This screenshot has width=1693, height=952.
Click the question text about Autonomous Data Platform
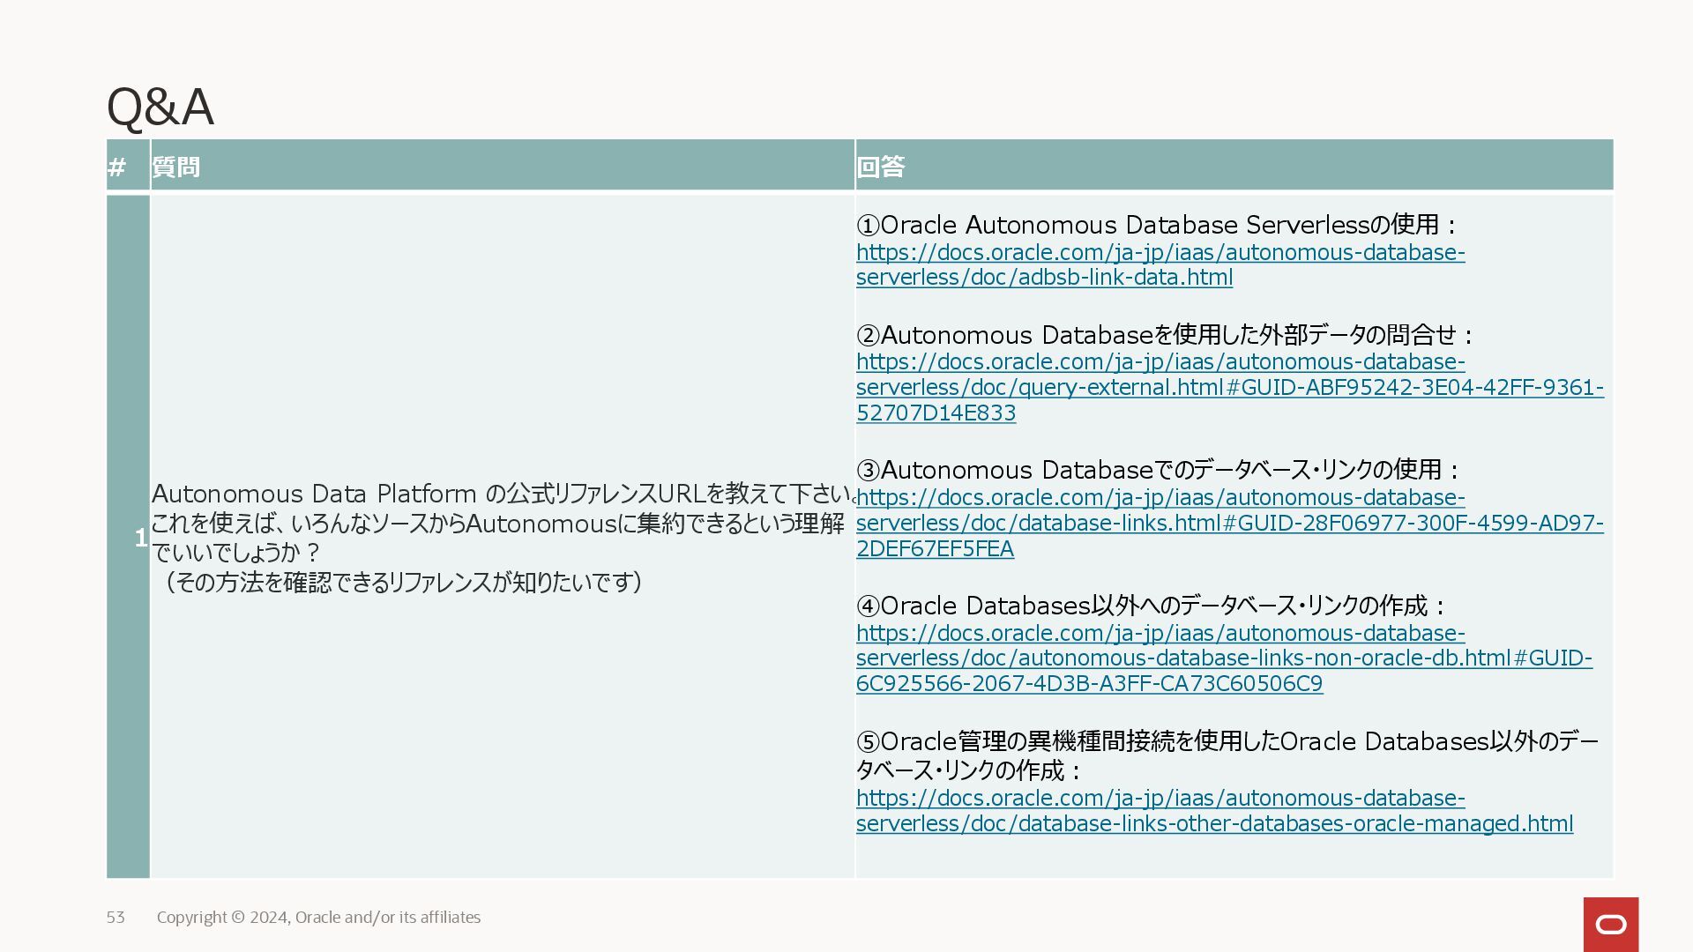coord(502,537)
